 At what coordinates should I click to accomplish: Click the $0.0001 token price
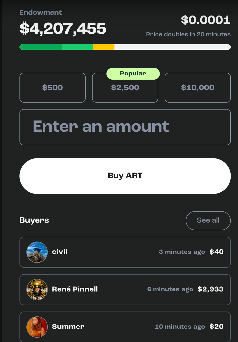pos(206,20)
